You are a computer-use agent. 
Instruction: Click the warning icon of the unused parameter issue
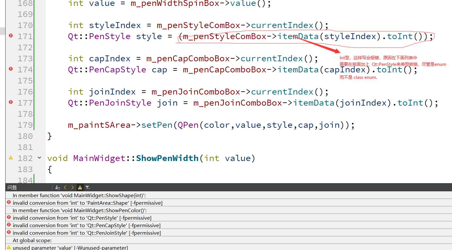[x=9, y=247]
